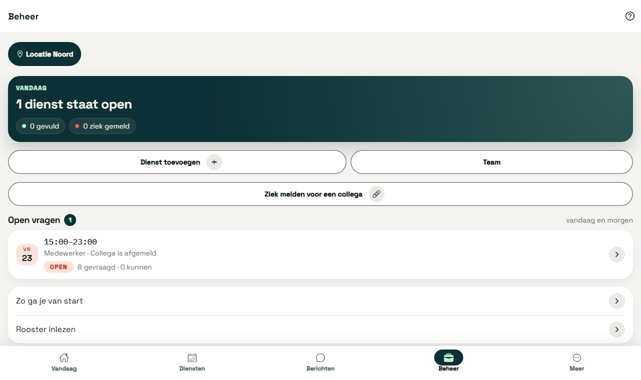The width and height of the screenshot is (641, 380).
Task: Click 'Medewerker · Collega is afgemeld' text
Action: point(100,253)
